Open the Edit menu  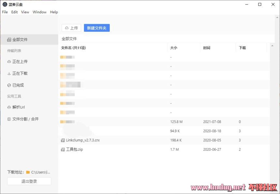coord(15,12)
